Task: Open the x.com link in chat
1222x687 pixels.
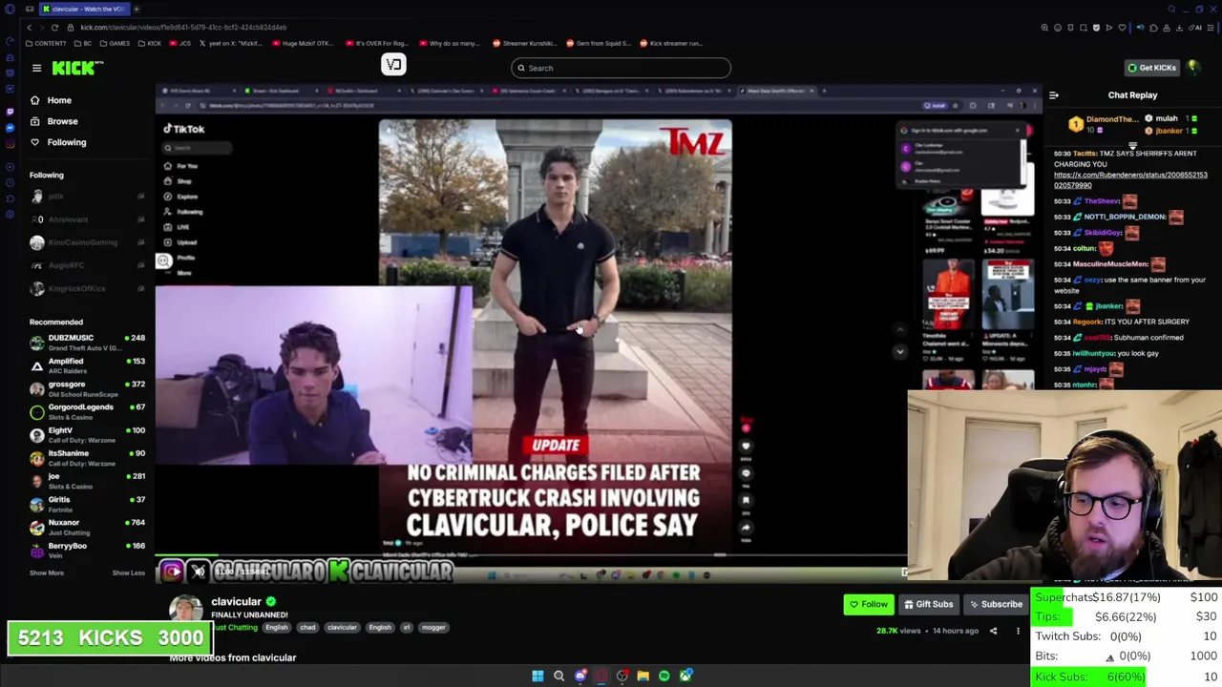Action: 1130,180
